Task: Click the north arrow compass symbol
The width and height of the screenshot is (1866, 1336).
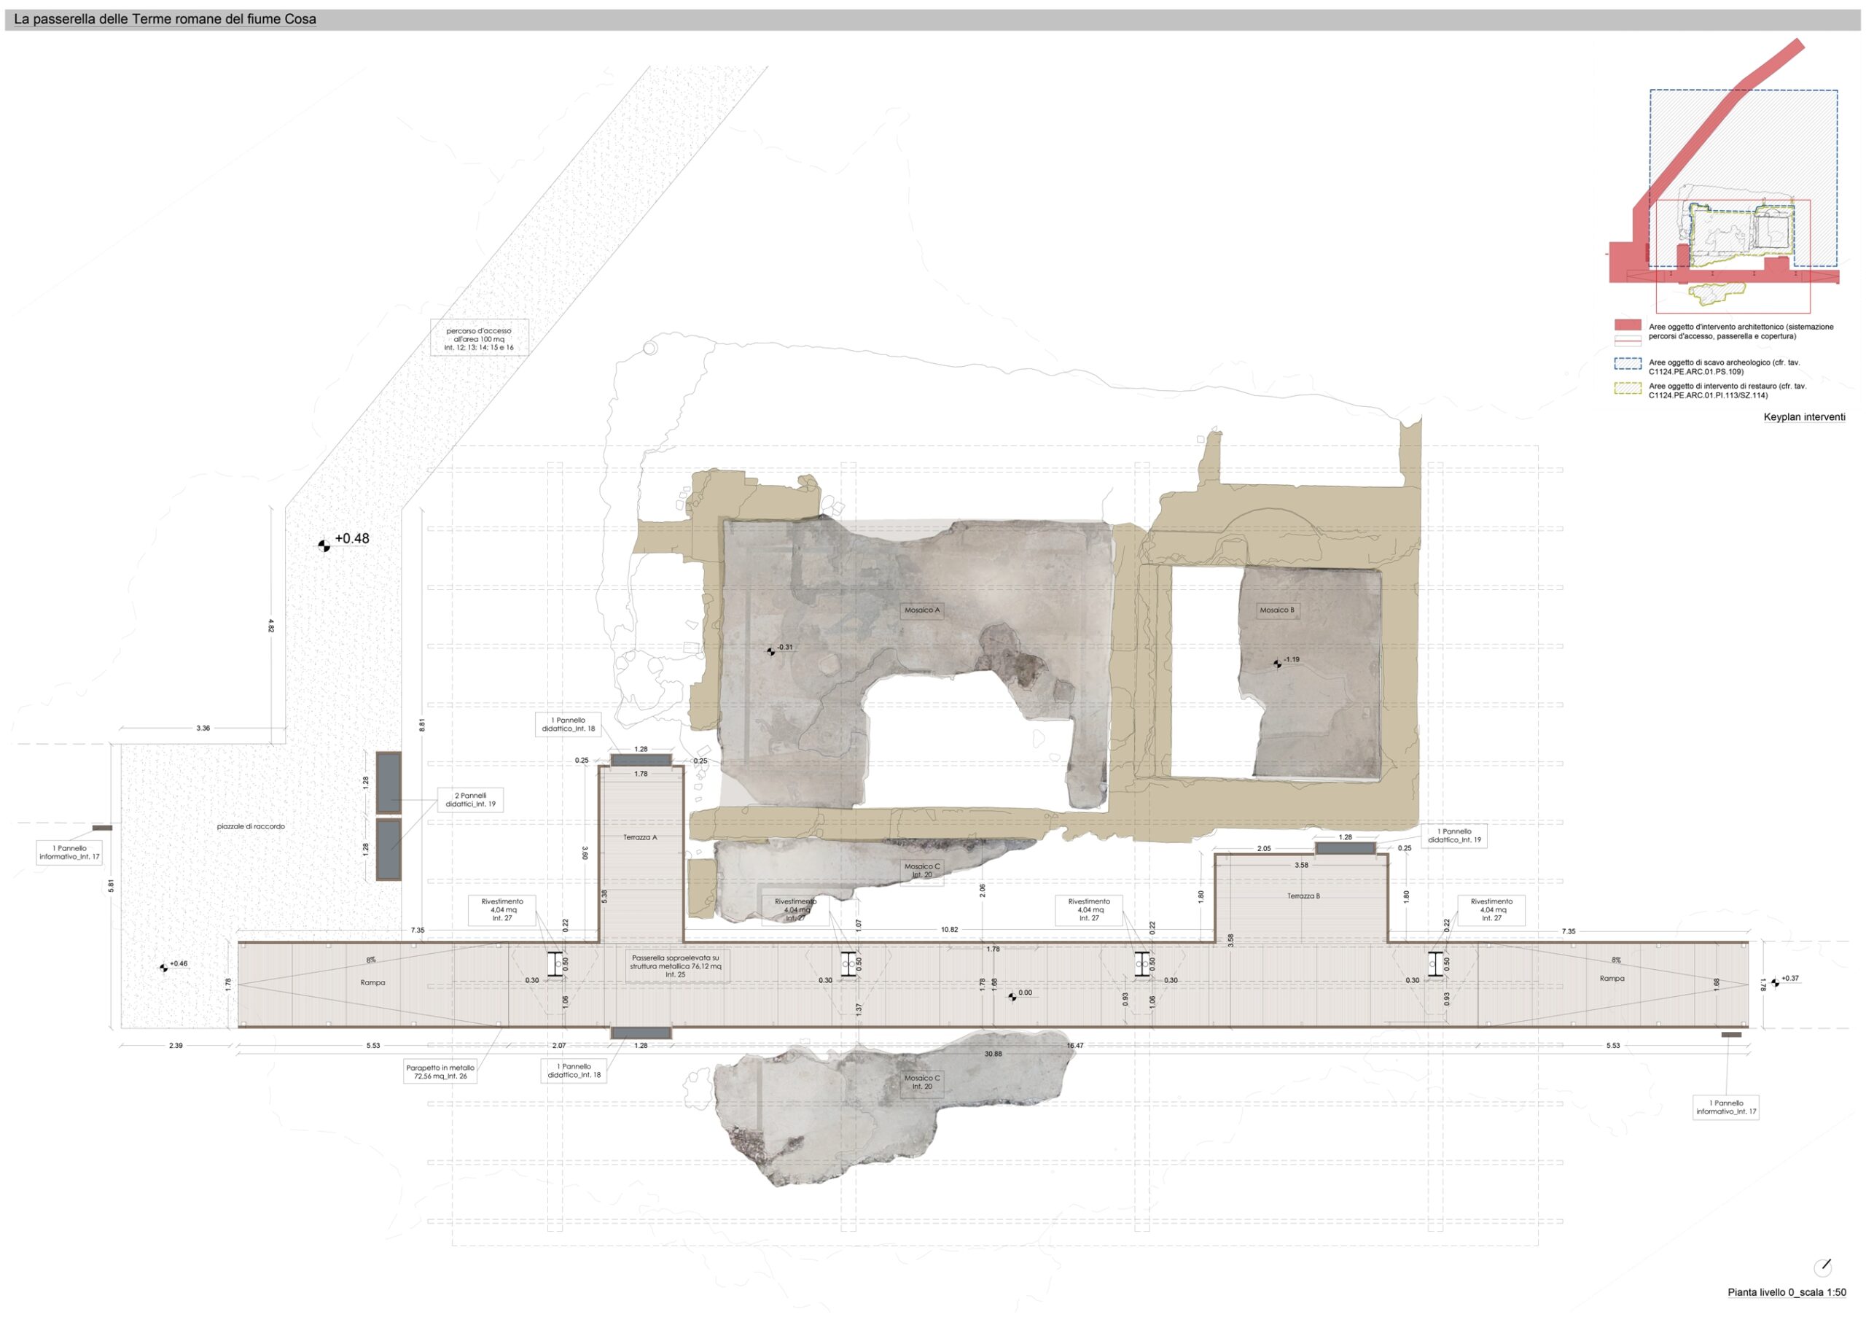Action: pyautogui.click(x=1822, y=1267)
